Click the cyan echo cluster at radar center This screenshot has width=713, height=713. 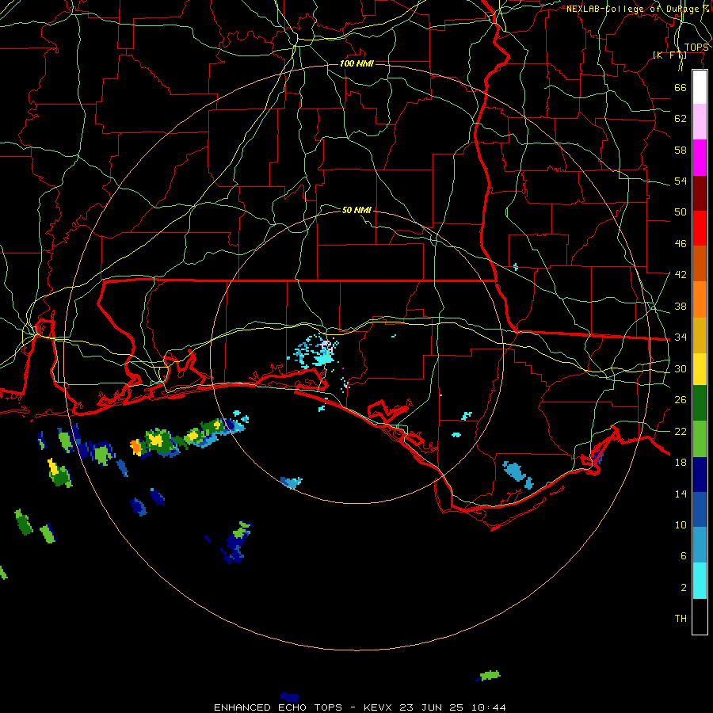[x=318, y=353]
